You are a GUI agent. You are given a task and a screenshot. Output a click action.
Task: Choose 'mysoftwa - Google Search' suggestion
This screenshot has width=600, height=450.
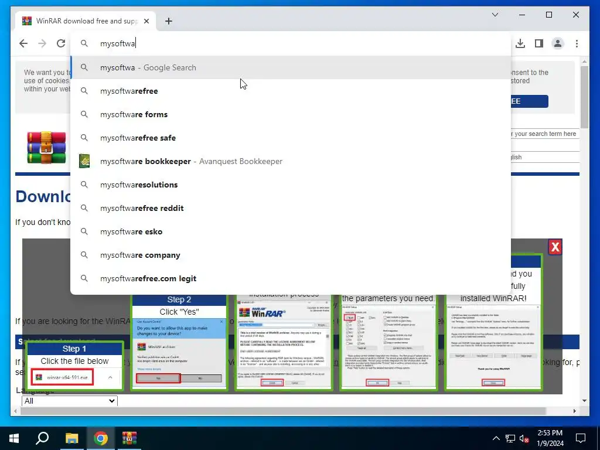[x=291, y=68]
